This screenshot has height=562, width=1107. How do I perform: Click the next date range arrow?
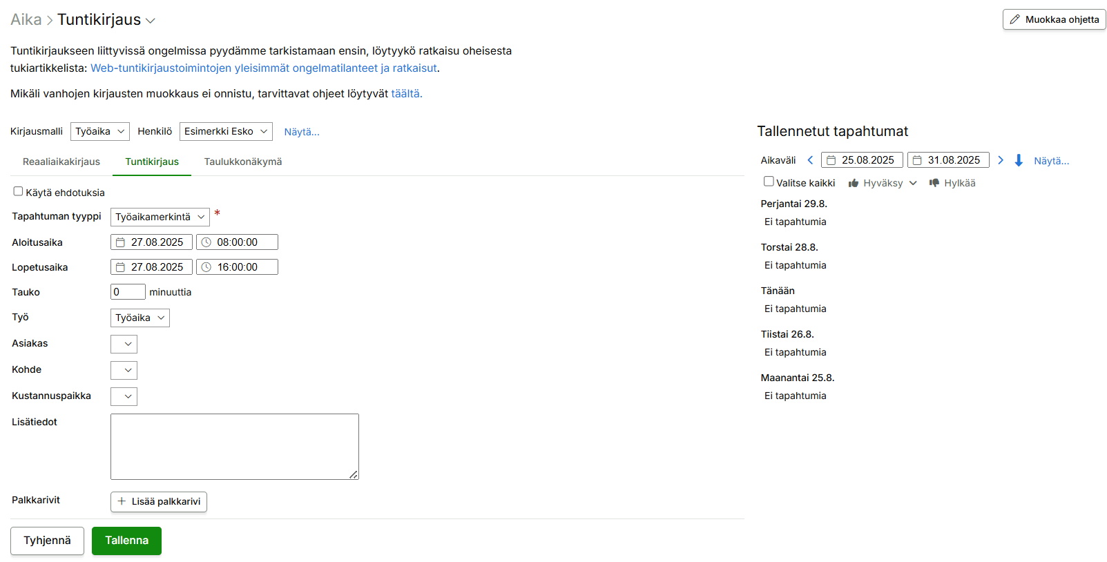[1000, 160]
